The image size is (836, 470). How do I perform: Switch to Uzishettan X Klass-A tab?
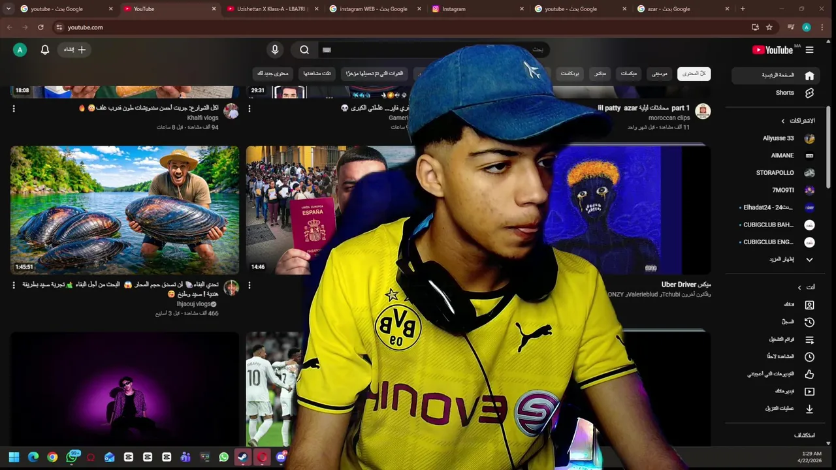pos(272,9)
